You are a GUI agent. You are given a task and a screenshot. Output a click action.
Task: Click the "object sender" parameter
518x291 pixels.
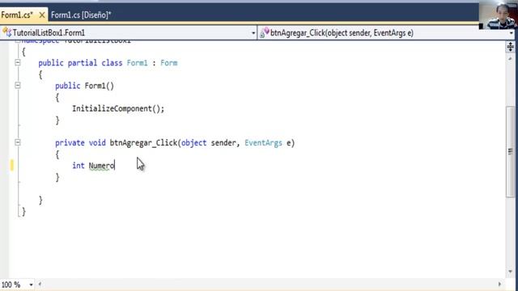coord(209,143)
